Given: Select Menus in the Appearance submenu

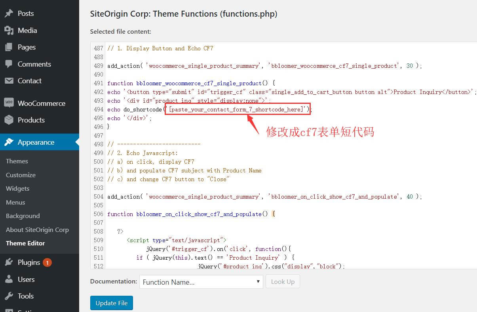Looking at the screenshot, I should click(15, 202).
